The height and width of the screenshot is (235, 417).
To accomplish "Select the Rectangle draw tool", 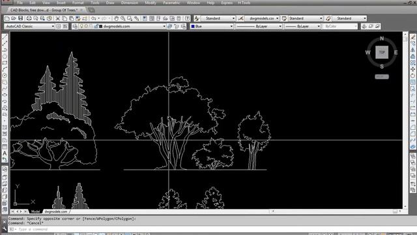I will tap(5, 63).
